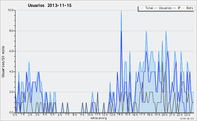This screenshot has width=197, height=121.
Task: Click the y-axis value 0.0
Action: click(11, 112)
